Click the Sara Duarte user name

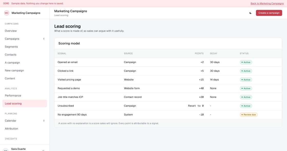pos(18,149)
